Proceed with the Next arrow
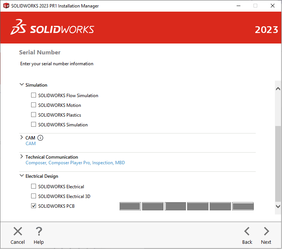 [266, 231]
